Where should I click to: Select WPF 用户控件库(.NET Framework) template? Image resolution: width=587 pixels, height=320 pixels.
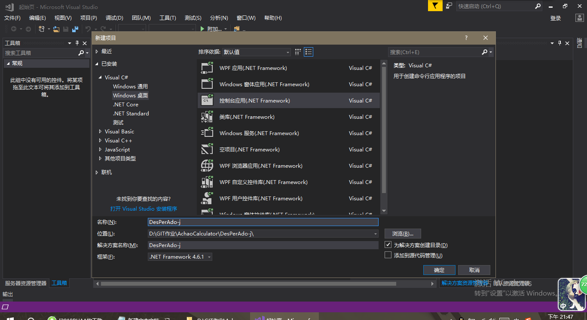288,198
